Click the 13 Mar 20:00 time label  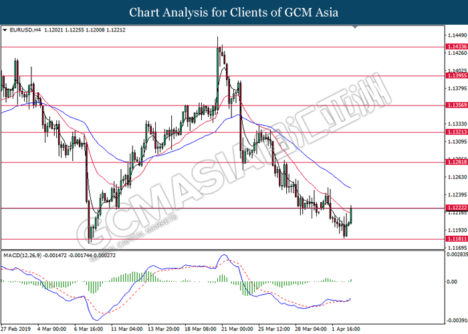164,329
